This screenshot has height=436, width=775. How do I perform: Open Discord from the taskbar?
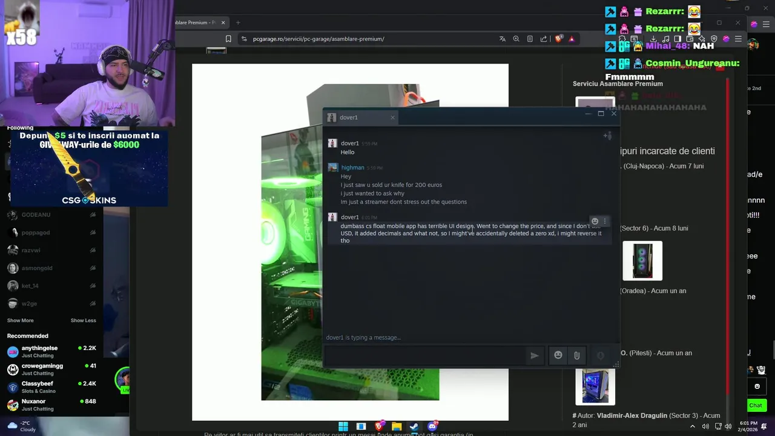432,426
